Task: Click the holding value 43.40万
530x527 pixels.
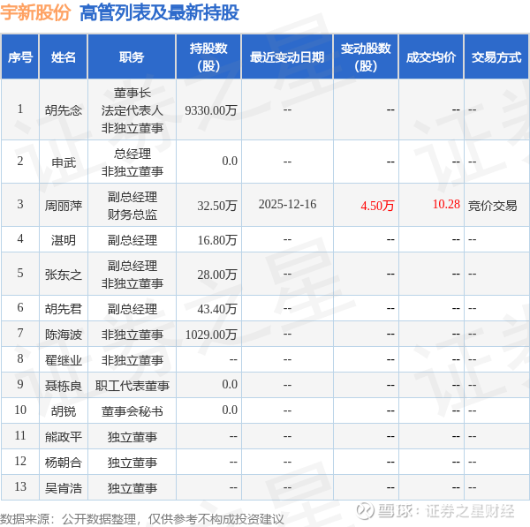Action: point(217,309)
